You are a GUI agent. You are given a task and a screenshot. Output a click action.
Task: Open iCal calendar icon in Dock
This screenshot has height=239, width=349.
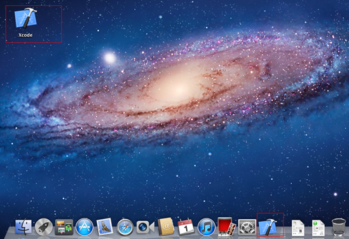click(x=186, y=227)
